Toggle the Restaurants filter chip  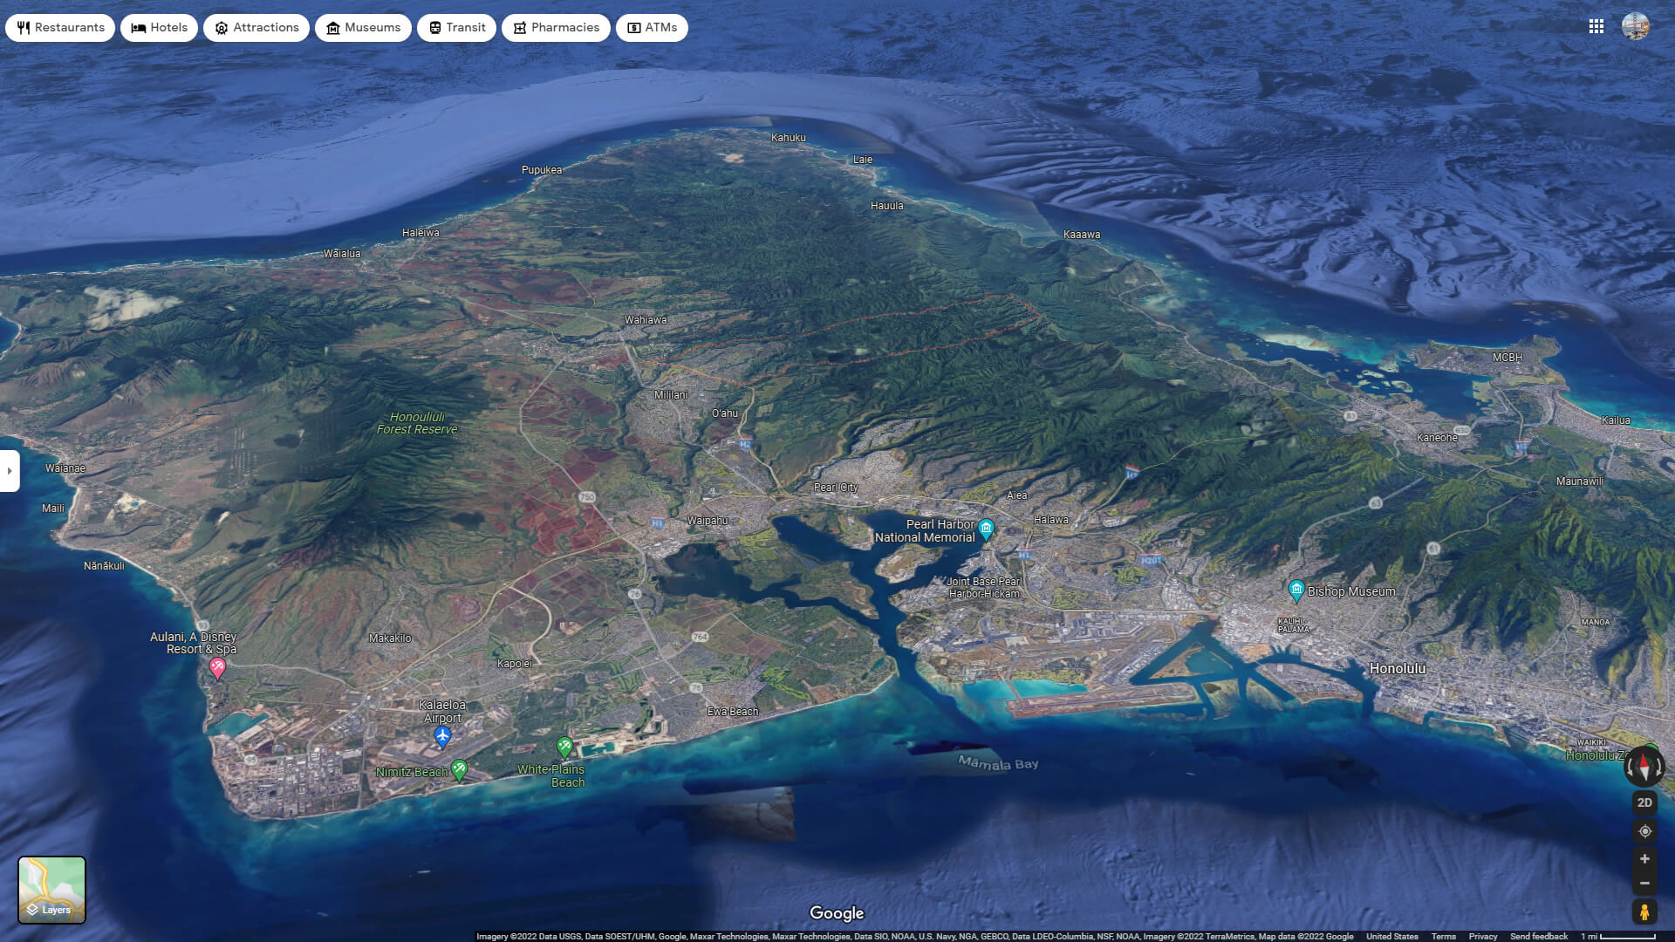pos(60,27)
